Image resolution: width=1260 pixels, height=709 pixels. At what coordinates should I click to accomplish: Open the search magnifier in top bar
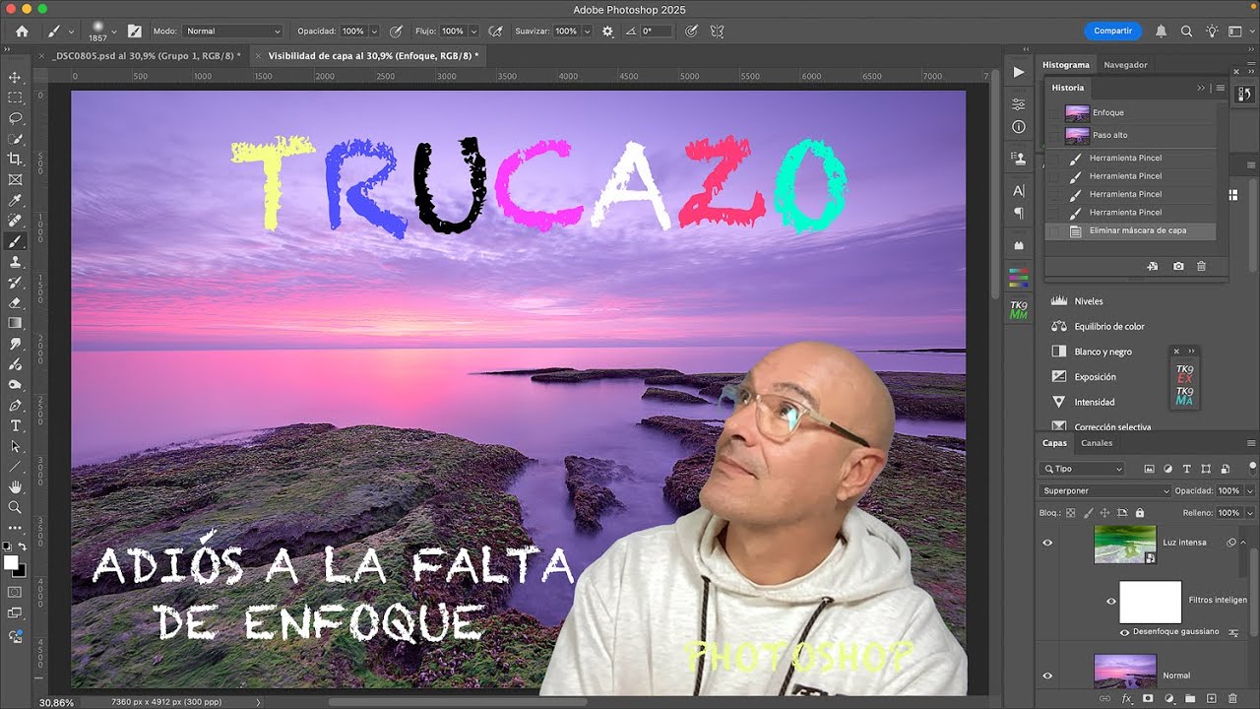[1186, 31]
